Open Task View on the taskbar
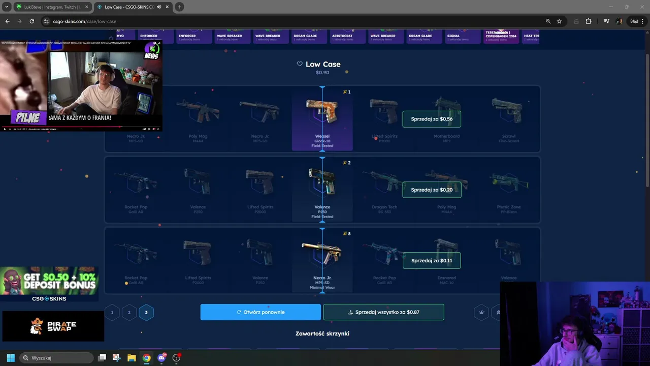The image size is (650, 366). click(102, 358)
